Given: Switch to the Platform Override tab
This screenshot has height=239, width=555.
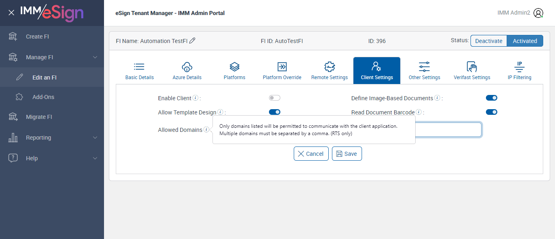Looking at the screenshot, I should click(x=282, y=71).
